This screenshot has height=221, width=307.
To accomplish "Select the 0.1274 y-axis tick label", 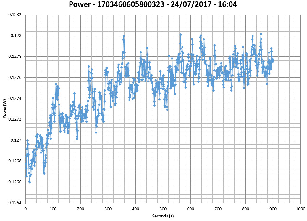I will [x=16, y=98].
